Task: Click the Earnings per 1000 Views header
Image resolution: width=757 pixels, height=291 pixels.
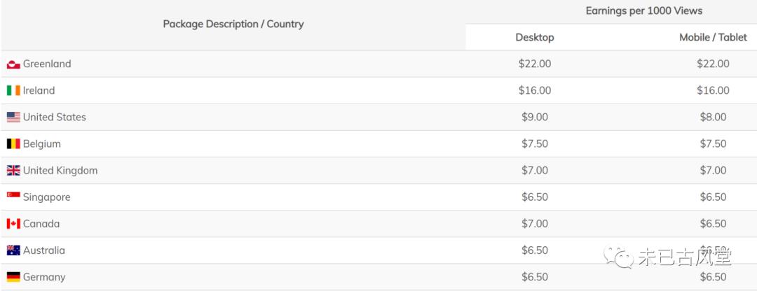Action: pos(643,10)
